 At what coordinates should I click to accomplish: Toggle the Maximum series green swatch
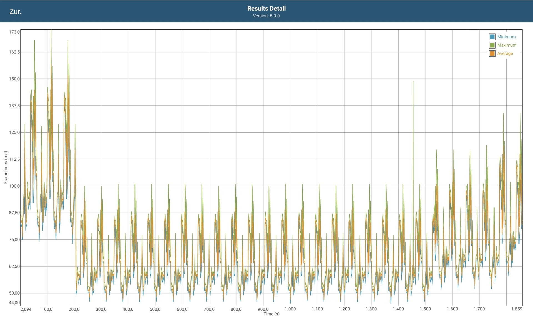pyautogui.click(x=492, y=45)
